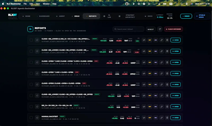The height and width of the screenshot is (126, 212).
Task: Open the STRATEGY ARCHITECT tab
Action: pyautogui.click(x=127, y=16)
